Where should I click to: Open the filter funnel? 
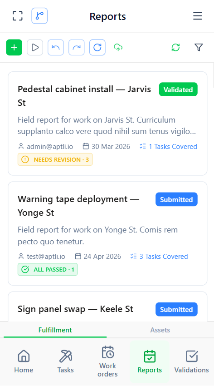coord(199,47)
